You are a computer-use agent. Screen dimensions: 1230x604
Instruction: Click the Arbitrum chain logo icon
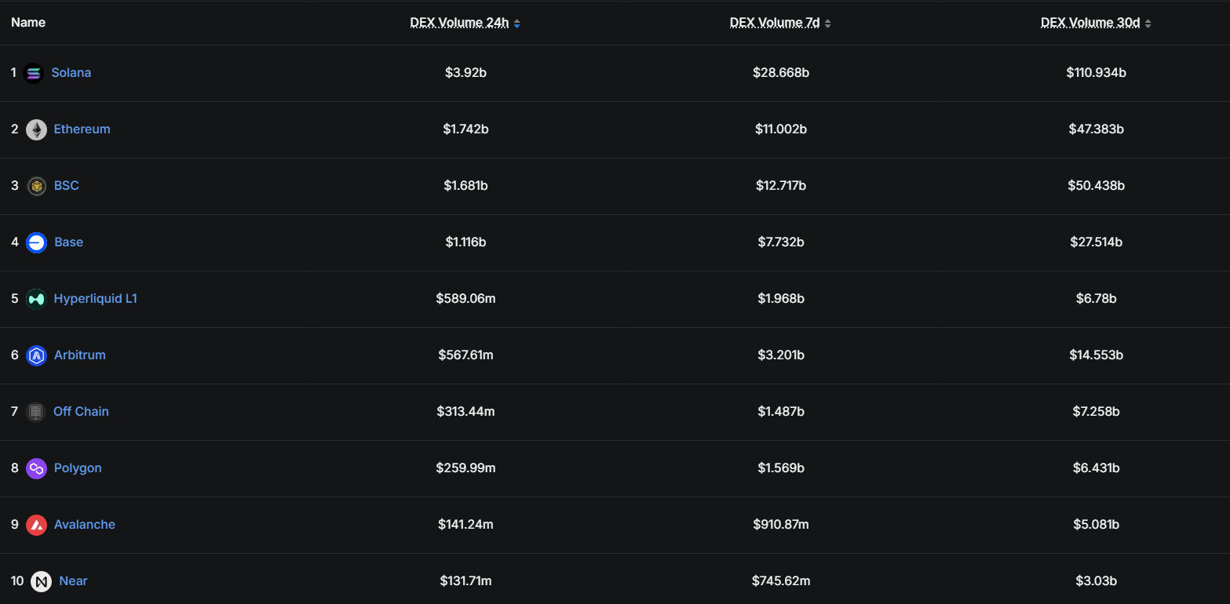coord(36,355)
